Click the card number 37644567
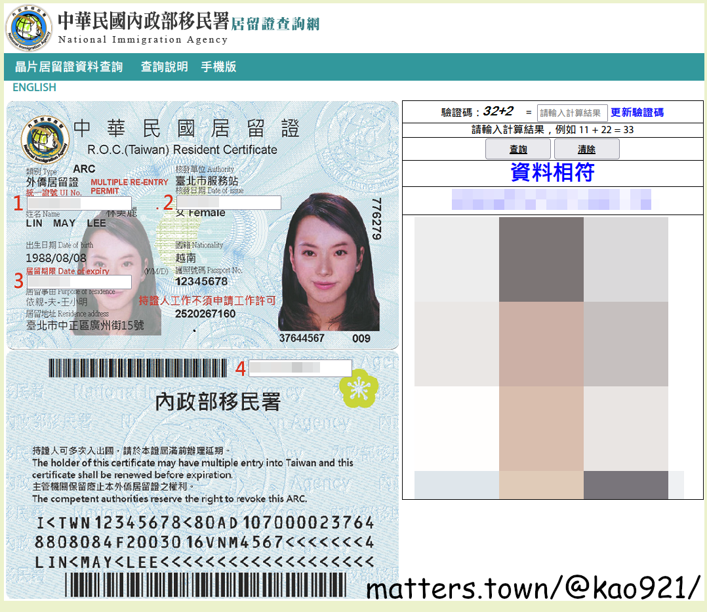 click(x=302, y=338)
